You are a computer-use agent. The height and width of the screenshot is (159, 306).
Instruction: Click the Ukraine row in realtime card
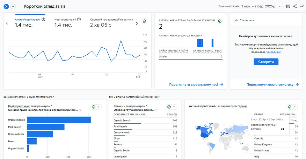pyautogui.click(x=191, y=56)
